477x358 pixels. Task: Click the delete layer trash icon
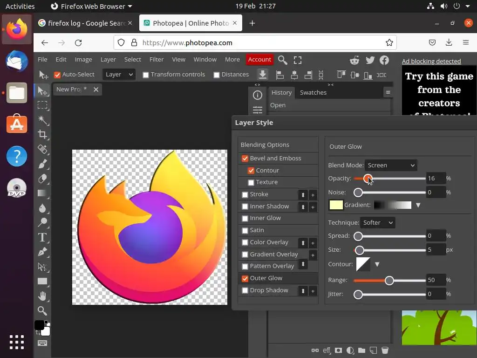point(385,351)
